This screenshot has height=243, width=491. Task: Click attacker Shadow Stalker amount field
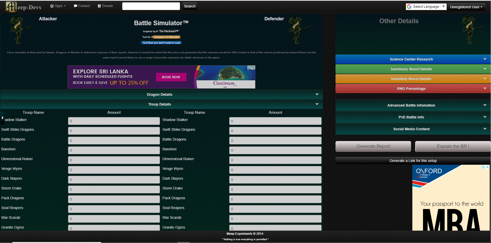[x=114, y=121]
